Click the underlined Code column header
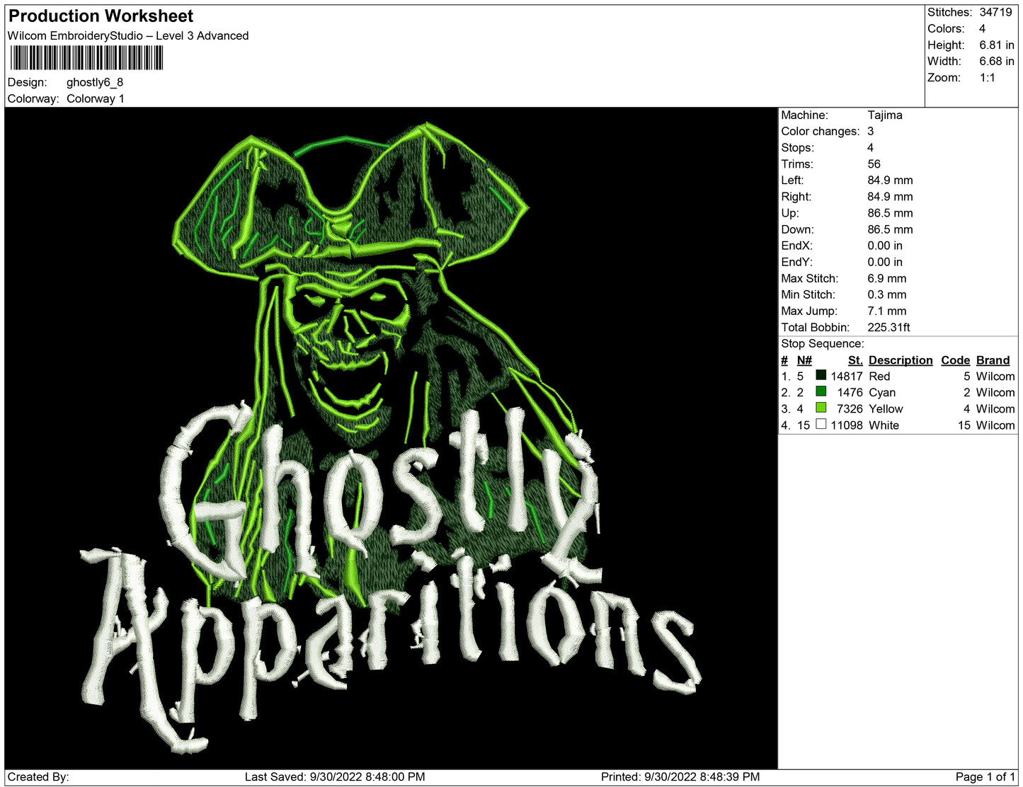 [954, 360]
